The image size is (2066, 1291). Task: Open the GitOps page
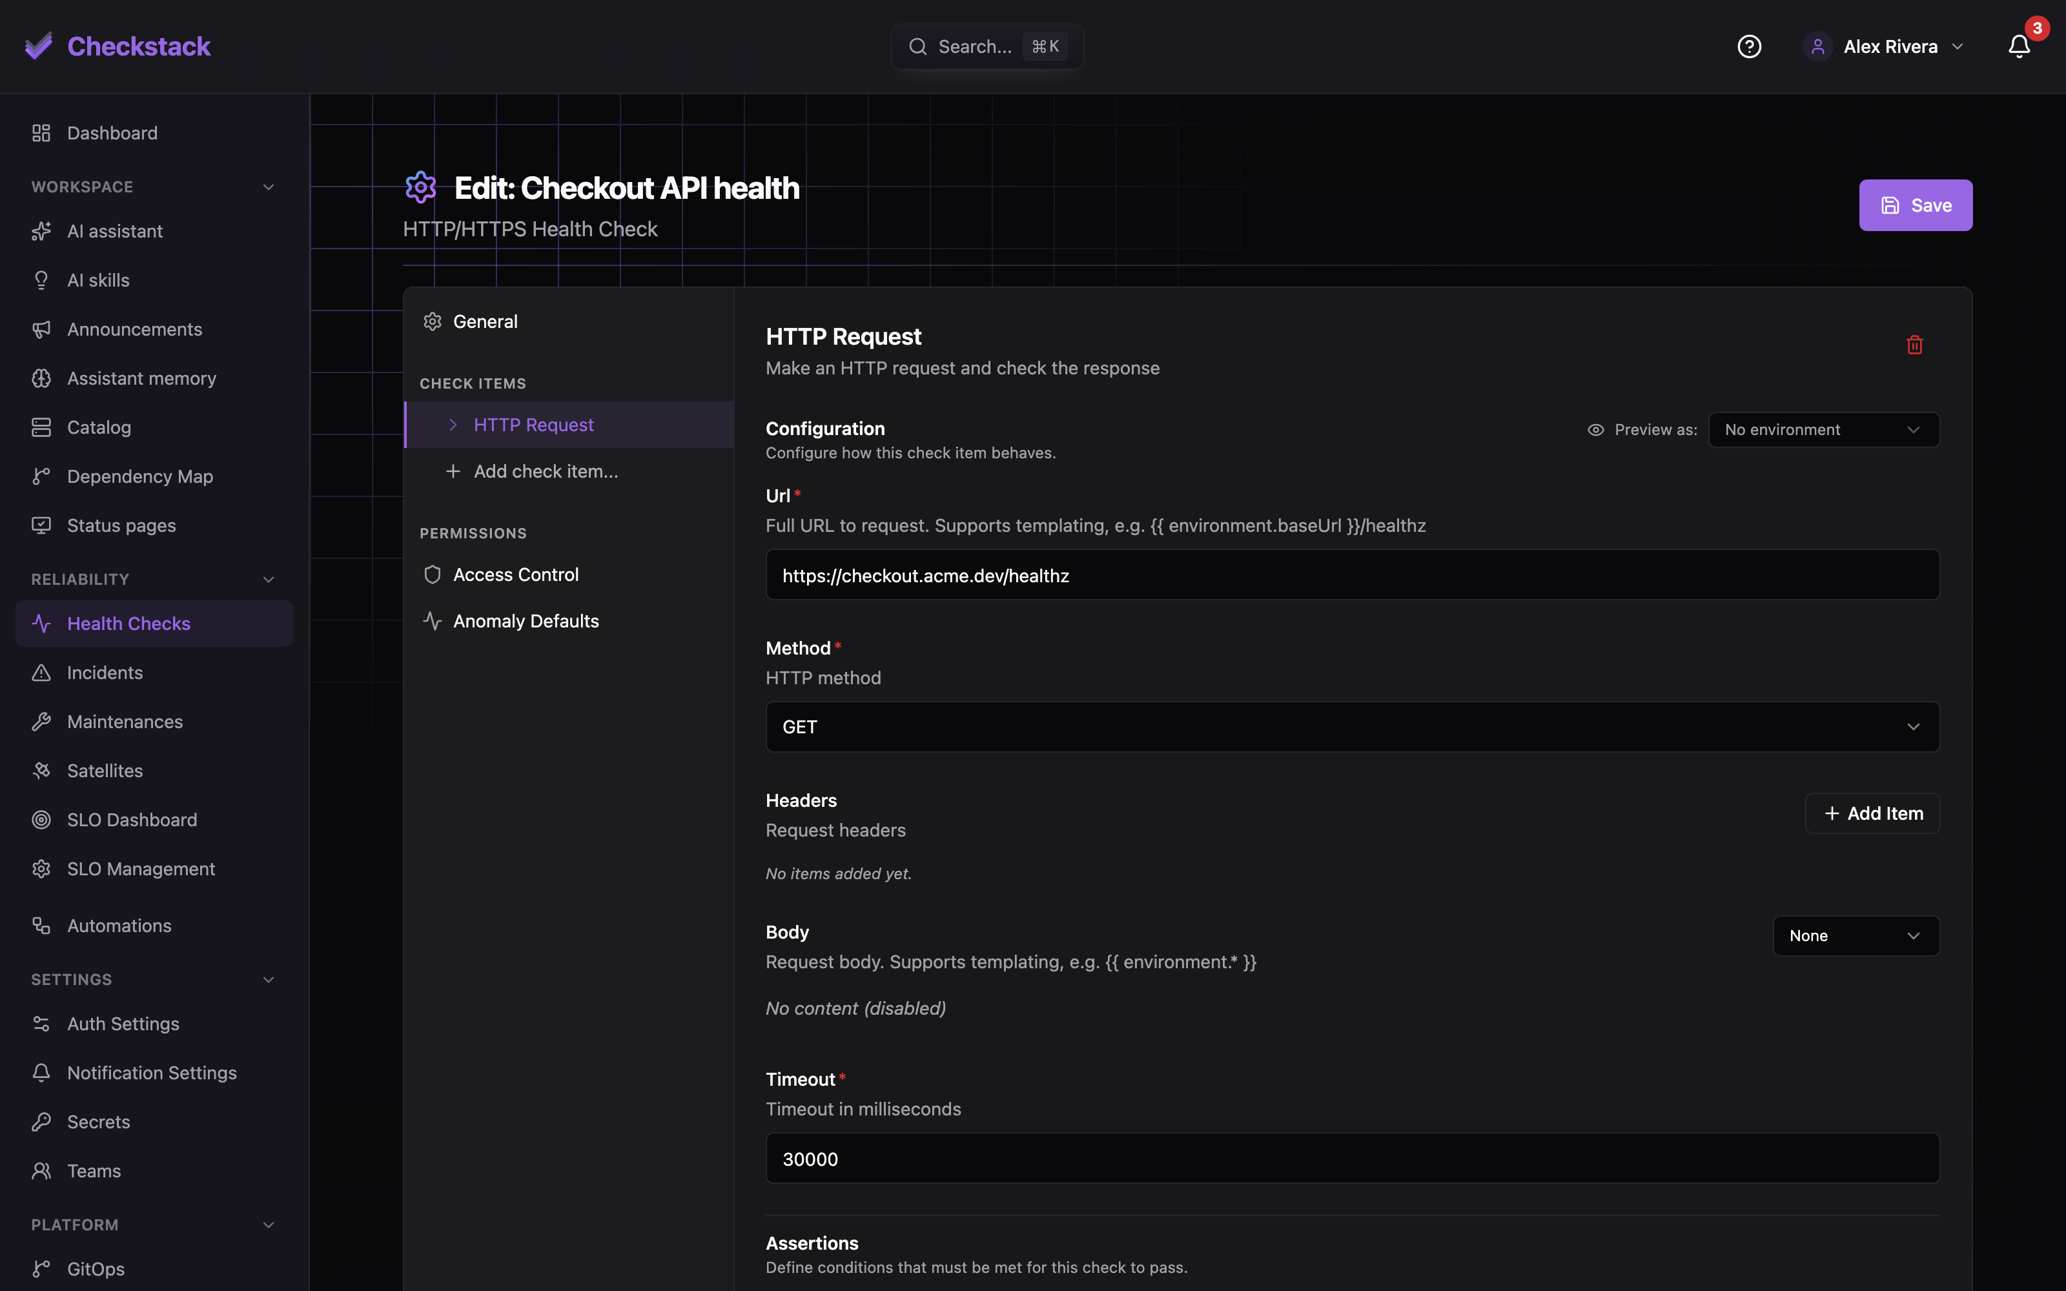154,1269
